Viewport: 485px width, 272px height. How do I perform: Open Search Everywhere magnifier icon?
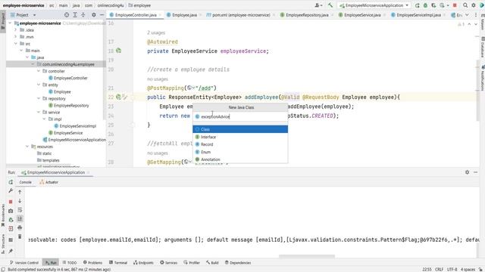pyautogui.click(x=465, y=5)
